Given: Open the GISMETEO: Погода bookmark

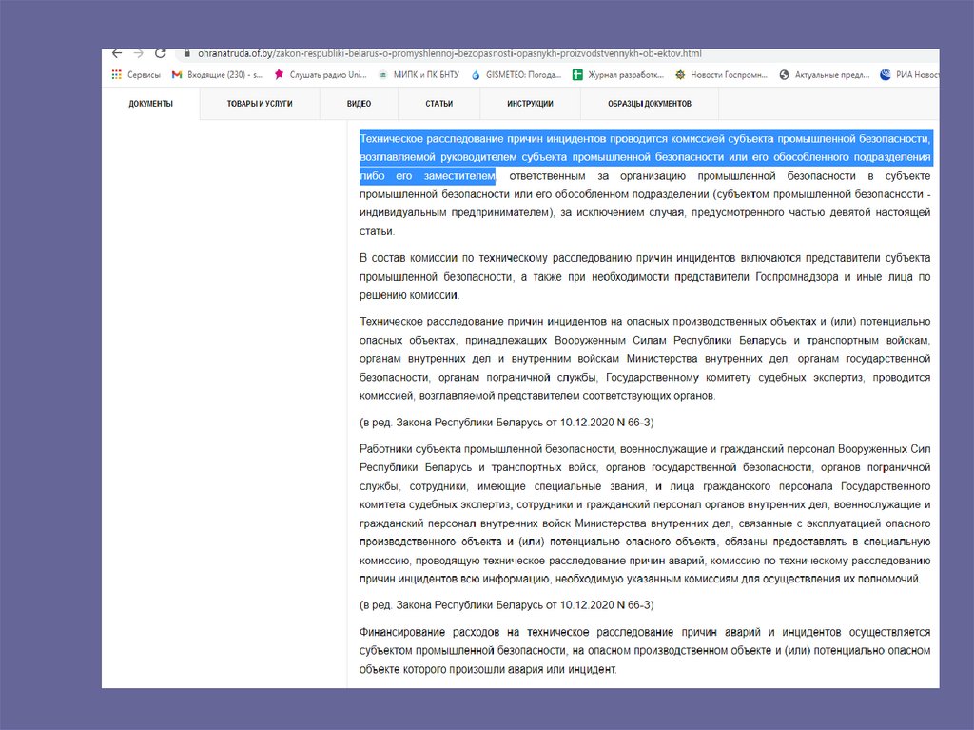Looking at the screenshot, I should tap(516, 74).
